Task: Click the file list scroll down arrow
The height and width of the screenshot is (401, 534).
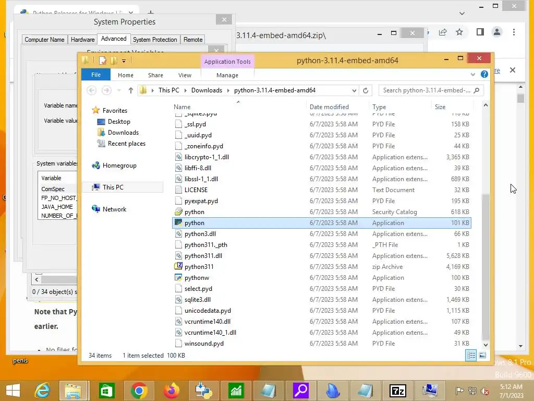Action: point(486,345)
